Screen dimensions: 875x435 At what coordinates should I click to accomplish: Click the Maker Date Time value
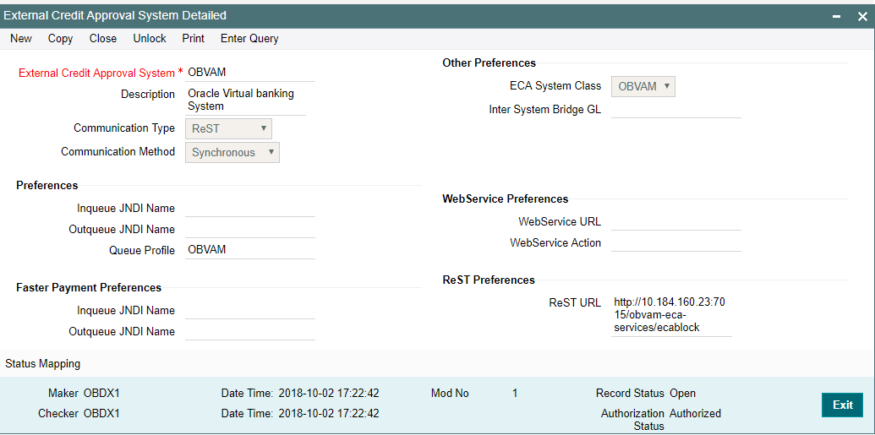(x=329, y=393)
